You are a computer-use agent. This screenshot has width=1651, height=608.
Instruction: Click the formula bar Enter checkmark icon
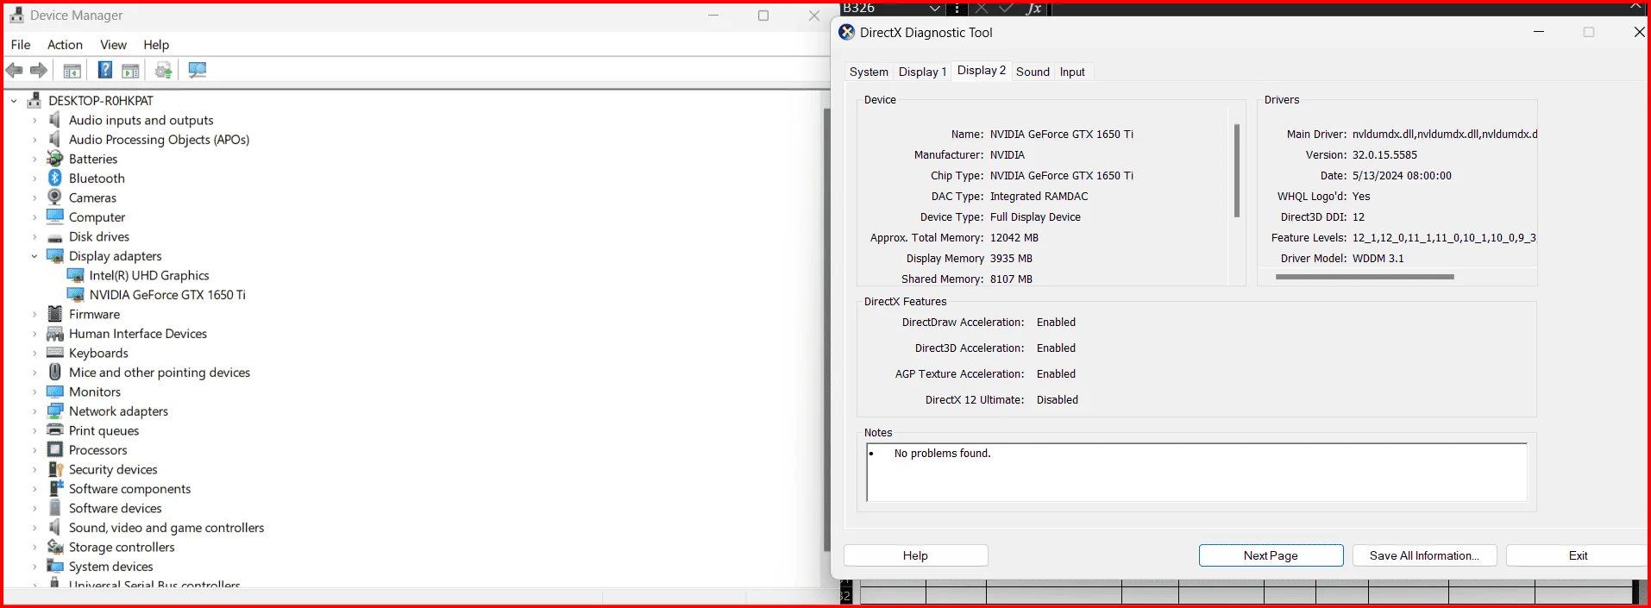pos(1006,8)
